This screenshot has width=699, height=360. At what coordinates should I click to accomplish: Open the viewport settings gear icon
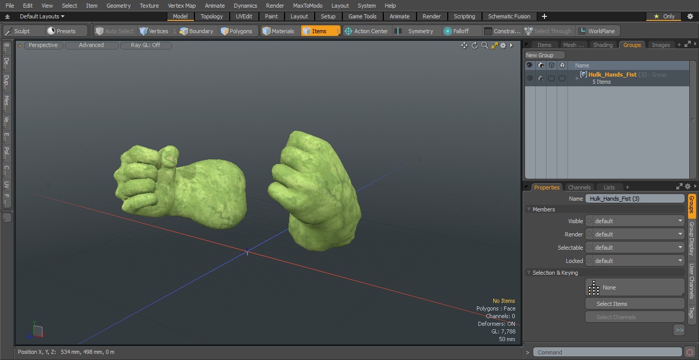point(503,45)
